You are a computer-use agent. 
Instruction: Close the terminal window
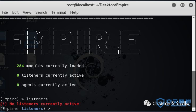click(191, 5)
